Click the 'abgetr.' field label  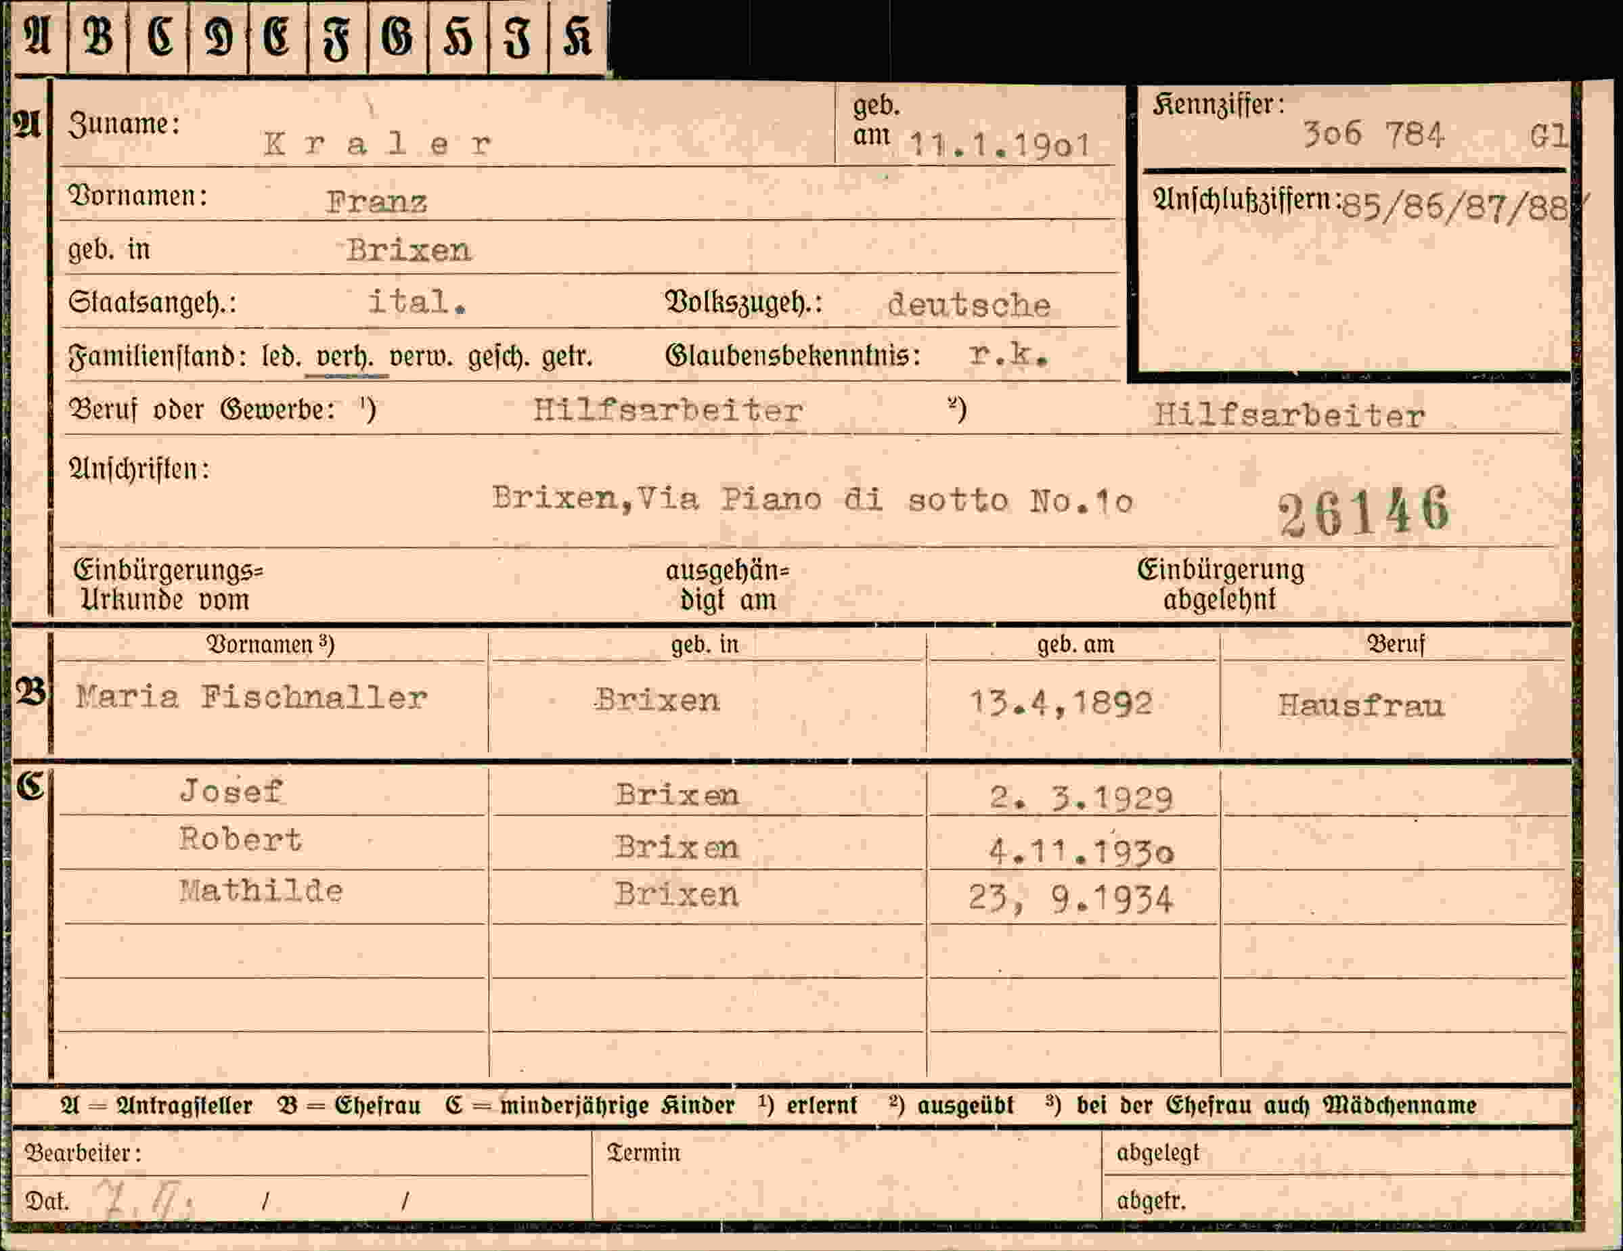point(1151,1200)
